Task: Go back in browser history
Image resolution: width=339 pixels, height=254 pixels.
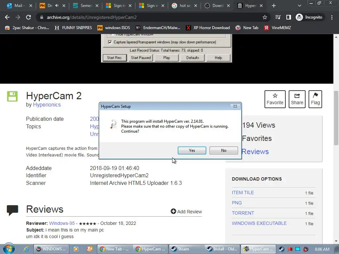Action: click(x=7, y=17)
